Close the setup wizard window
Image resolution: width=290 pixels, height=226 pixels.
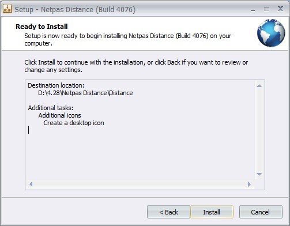[280, 9]
